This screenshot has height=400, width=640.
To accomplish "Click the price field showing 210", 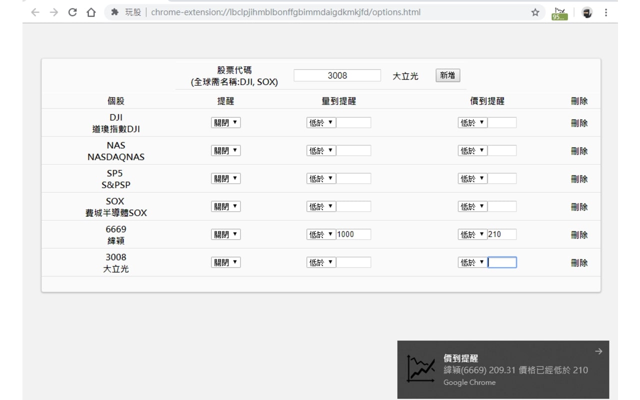I will 502,235.
